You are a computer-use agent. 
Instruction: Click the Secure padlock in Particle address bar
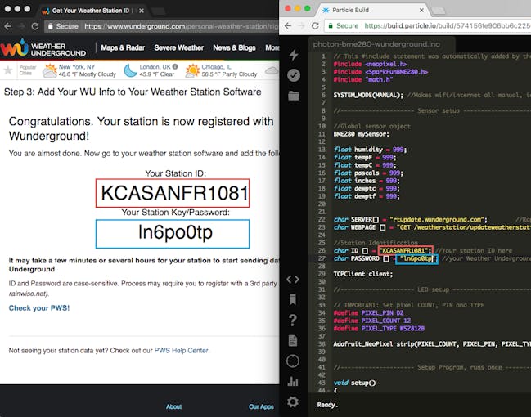(331, 25)
